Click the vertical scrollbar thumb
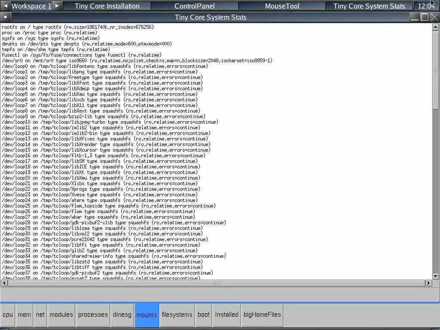440x330 pixels. (436, 70)
